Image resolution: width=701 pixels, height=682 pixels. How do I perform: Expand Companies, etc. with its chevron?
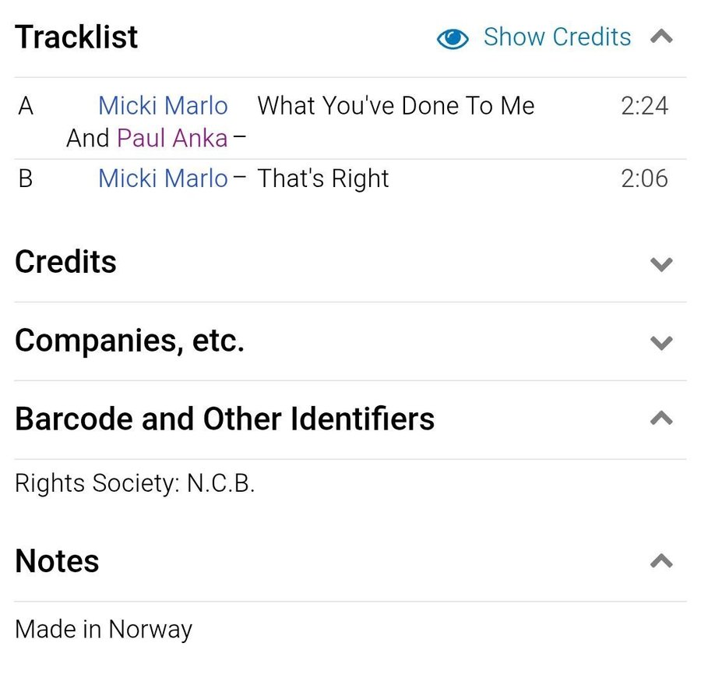pos(661,343)
